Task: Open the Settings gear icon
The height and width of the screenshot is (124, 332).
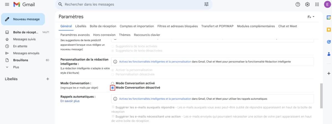Action: [307, 4]
